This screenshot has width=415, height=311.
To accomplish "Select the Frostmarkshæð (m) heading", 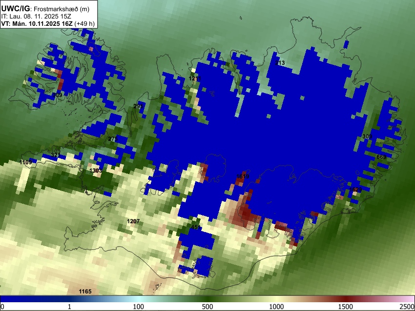I will 62,9.
